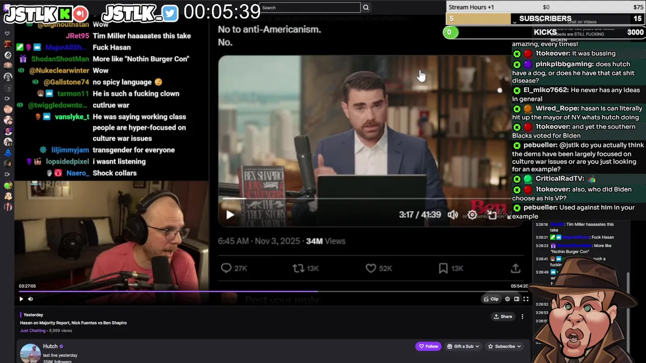Toggle theatre mode in the Twitch player
Viewport: 646px width, 363px height.
516,299
